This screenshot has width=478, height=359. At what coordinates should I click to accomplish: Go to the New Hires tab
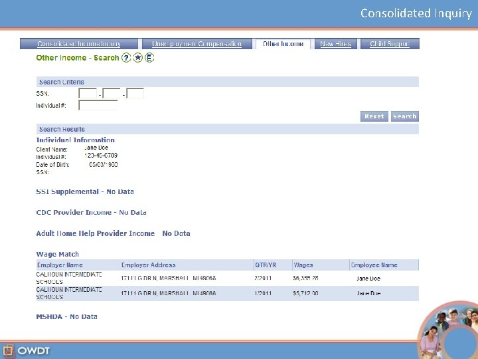click(x=336, y=44)
